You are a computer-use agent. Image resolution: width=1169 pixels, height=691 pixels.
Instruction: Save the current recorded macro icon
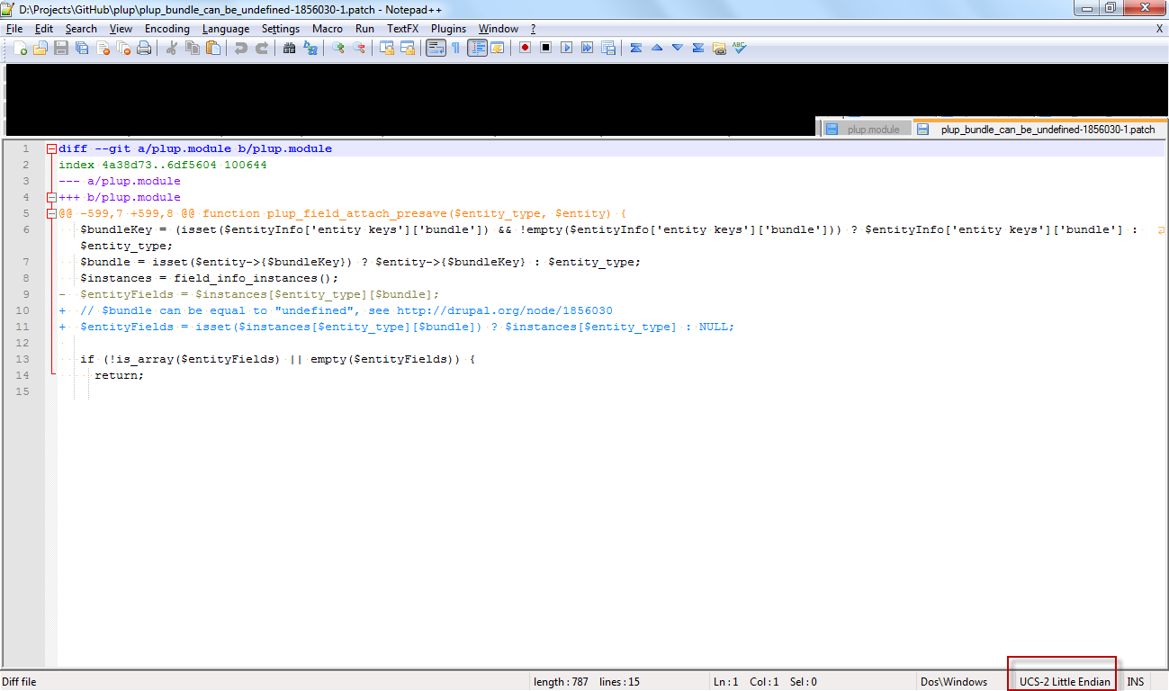click(x=607, y=48)
